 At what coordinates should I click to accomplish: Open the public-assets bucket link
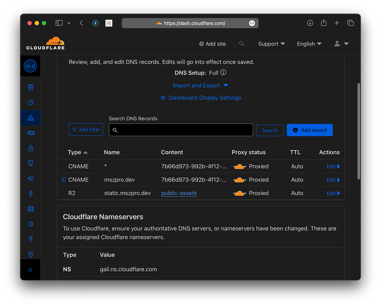point(179,193)
